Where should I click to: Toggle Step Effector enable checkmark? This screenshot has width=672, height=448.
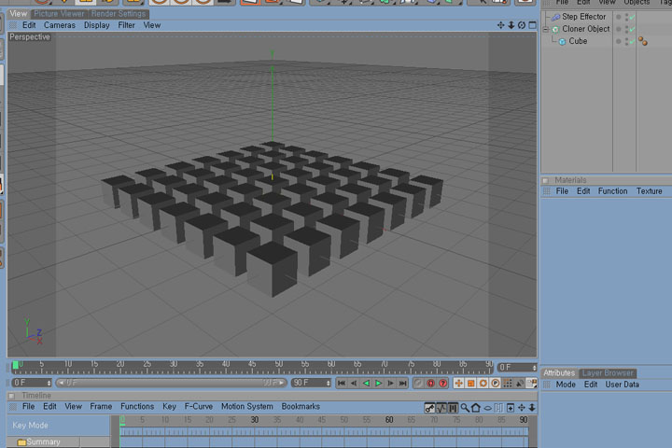(x=633, y=17)
